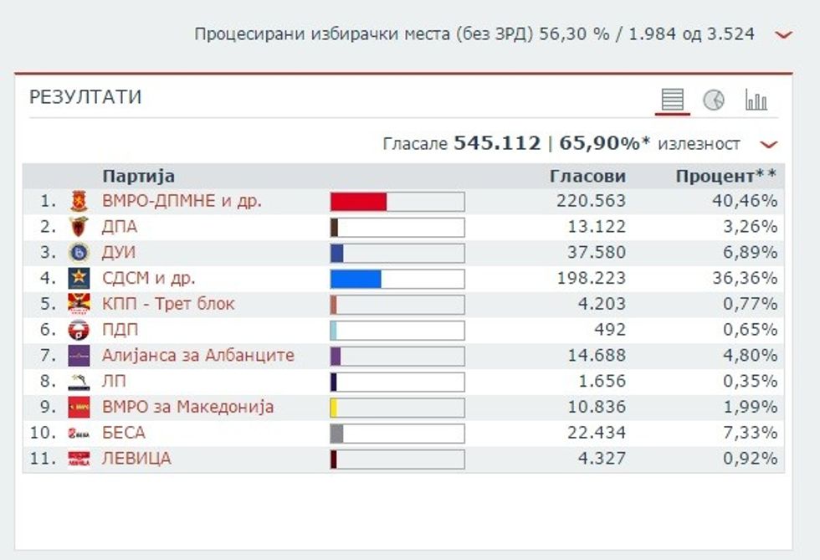Click the СДСМ party logo
The width and height of the screenshot is (820, 560).
point(79,279)
